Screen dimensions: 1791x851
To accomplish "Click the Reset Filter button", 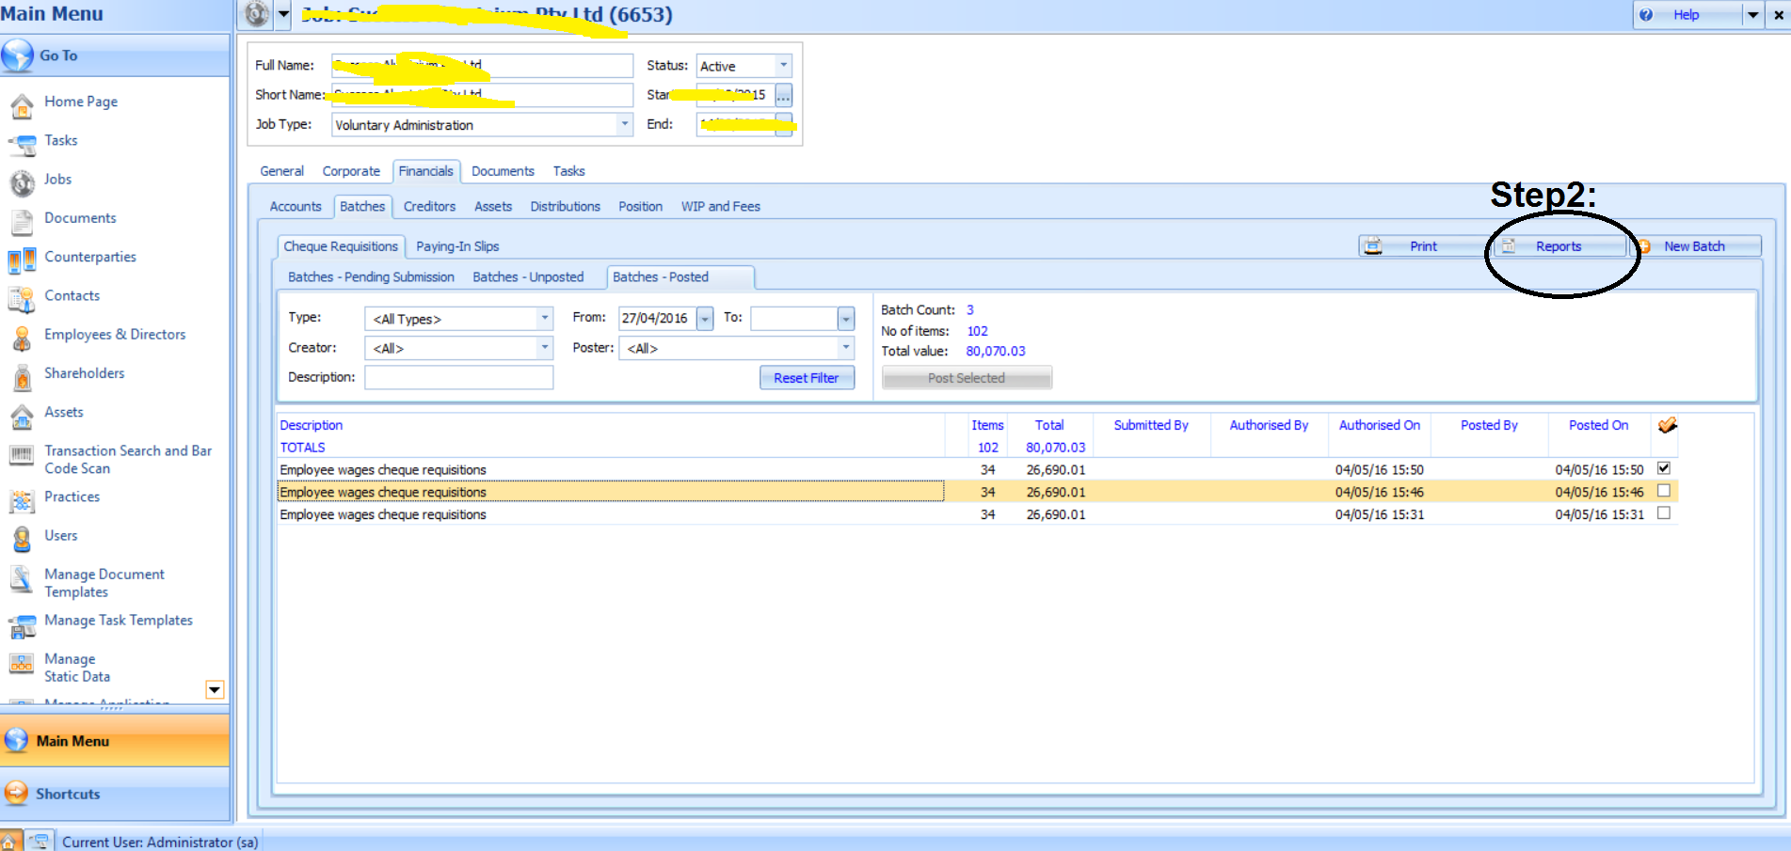I will pyautogui.click(x=807, y=378).
